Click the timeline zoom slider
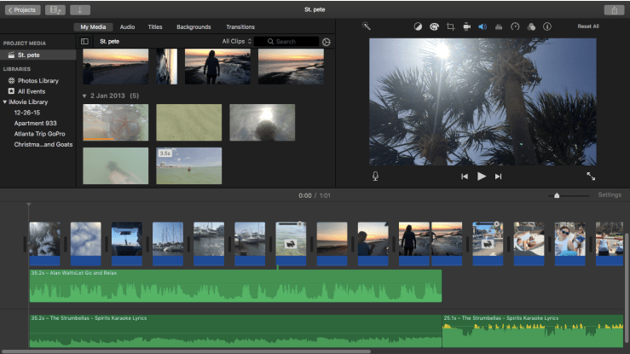 (557, 195)
